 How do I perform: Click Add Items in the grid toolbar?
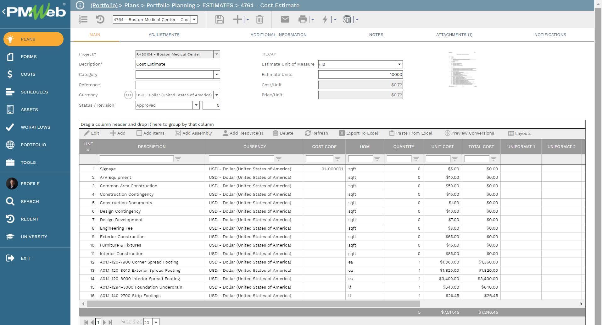[x=150, y=133]
